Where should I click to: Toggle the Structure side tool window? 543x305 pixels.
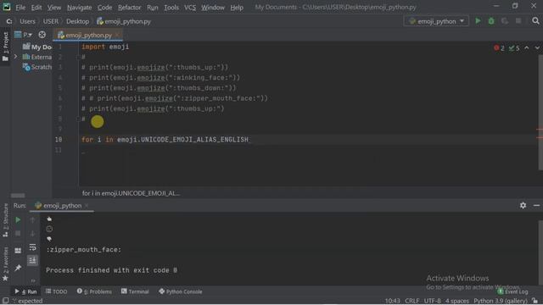(x=5, y=220)
